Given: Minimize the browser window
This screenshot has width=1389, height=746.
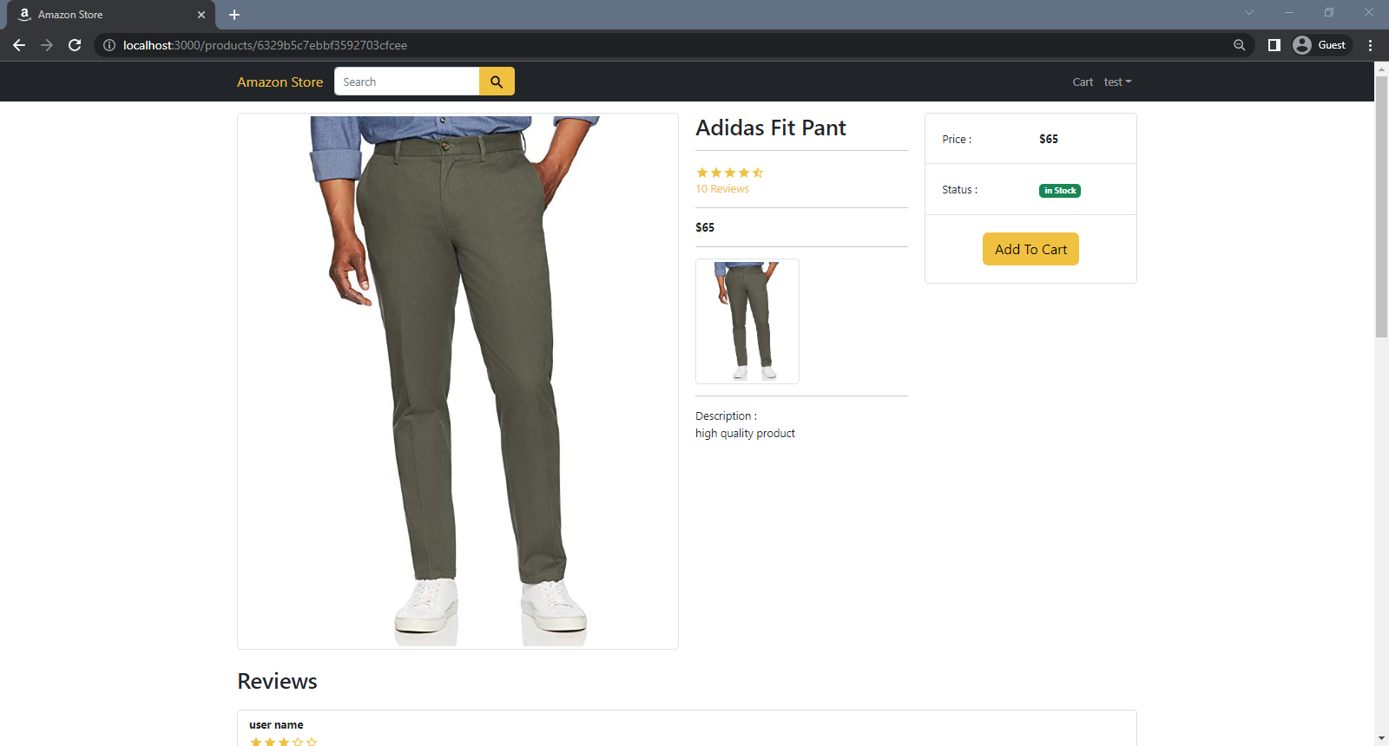Looking at the screenshot, I should (1289, 12).
